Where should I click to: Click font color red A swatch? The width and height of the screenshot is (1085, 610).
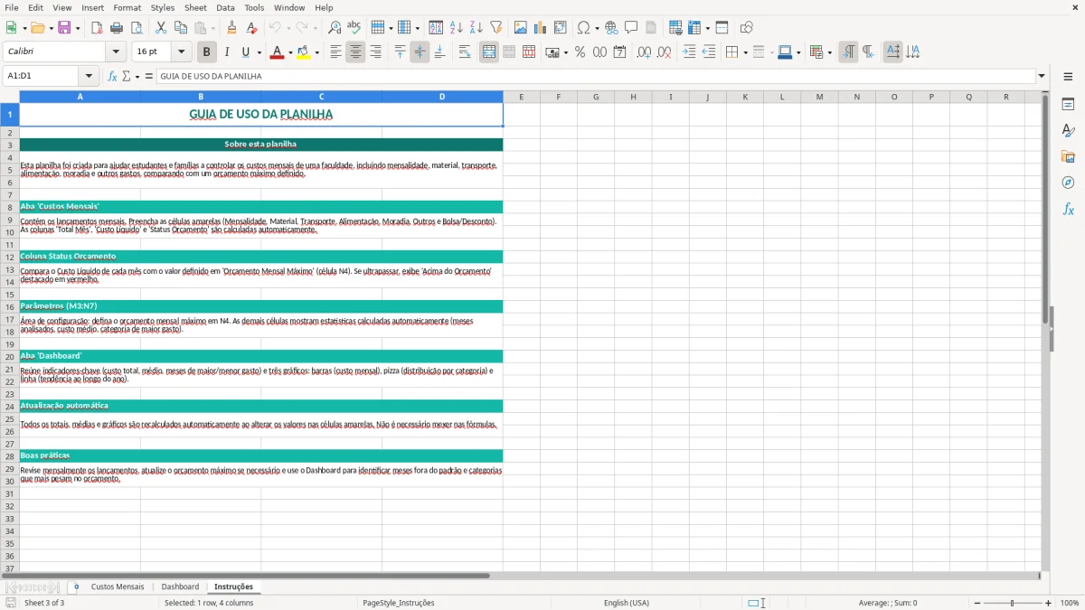coord(277,52)
